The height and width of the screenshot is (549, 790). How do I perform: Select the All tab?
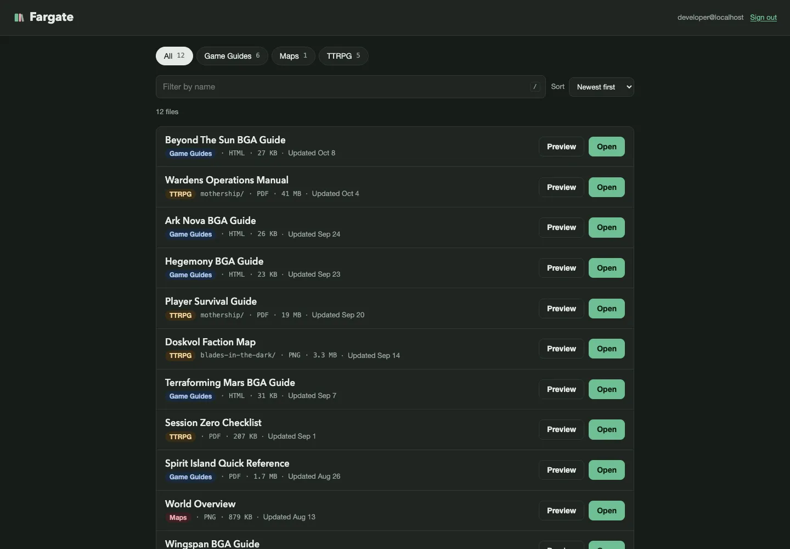(x=174, y=56)
